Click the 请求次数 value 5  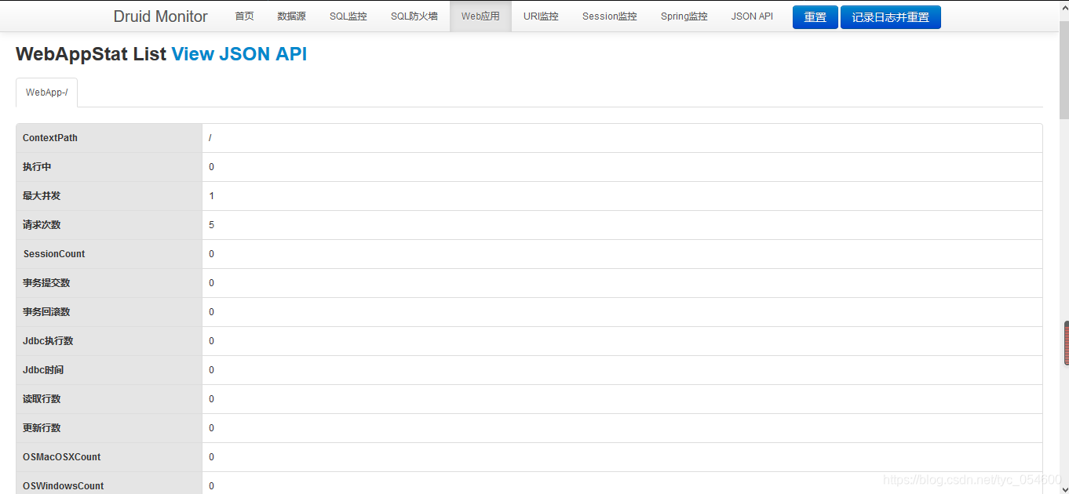pyautogui.click(x=212, y=225)
